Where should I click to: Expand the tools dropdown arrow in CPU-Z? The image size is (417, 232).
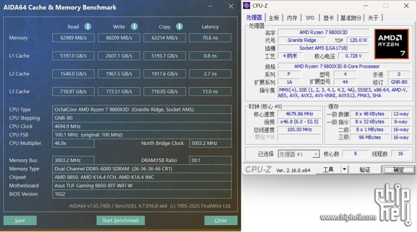[x=344, y=170]
